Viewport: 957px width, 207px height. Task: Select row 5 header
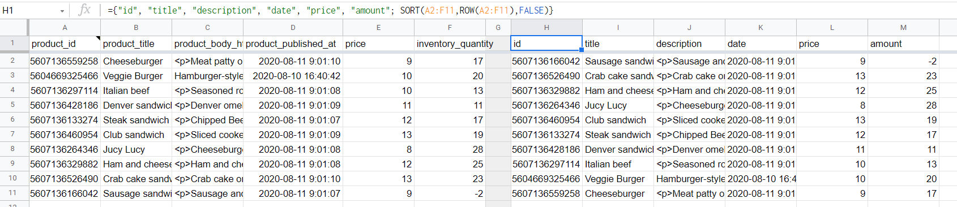(13, 105)
